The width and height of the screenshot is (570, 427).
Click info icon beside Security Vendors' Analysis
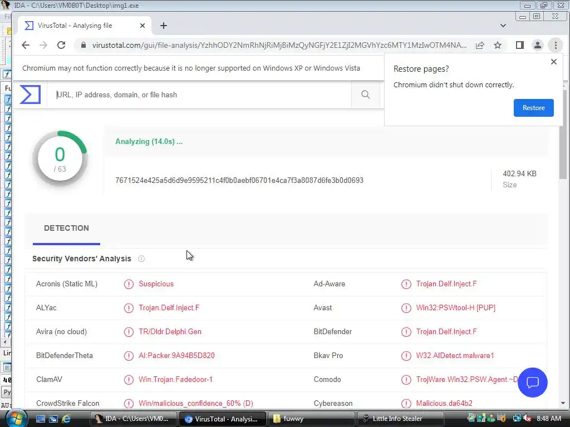(141, 259)
